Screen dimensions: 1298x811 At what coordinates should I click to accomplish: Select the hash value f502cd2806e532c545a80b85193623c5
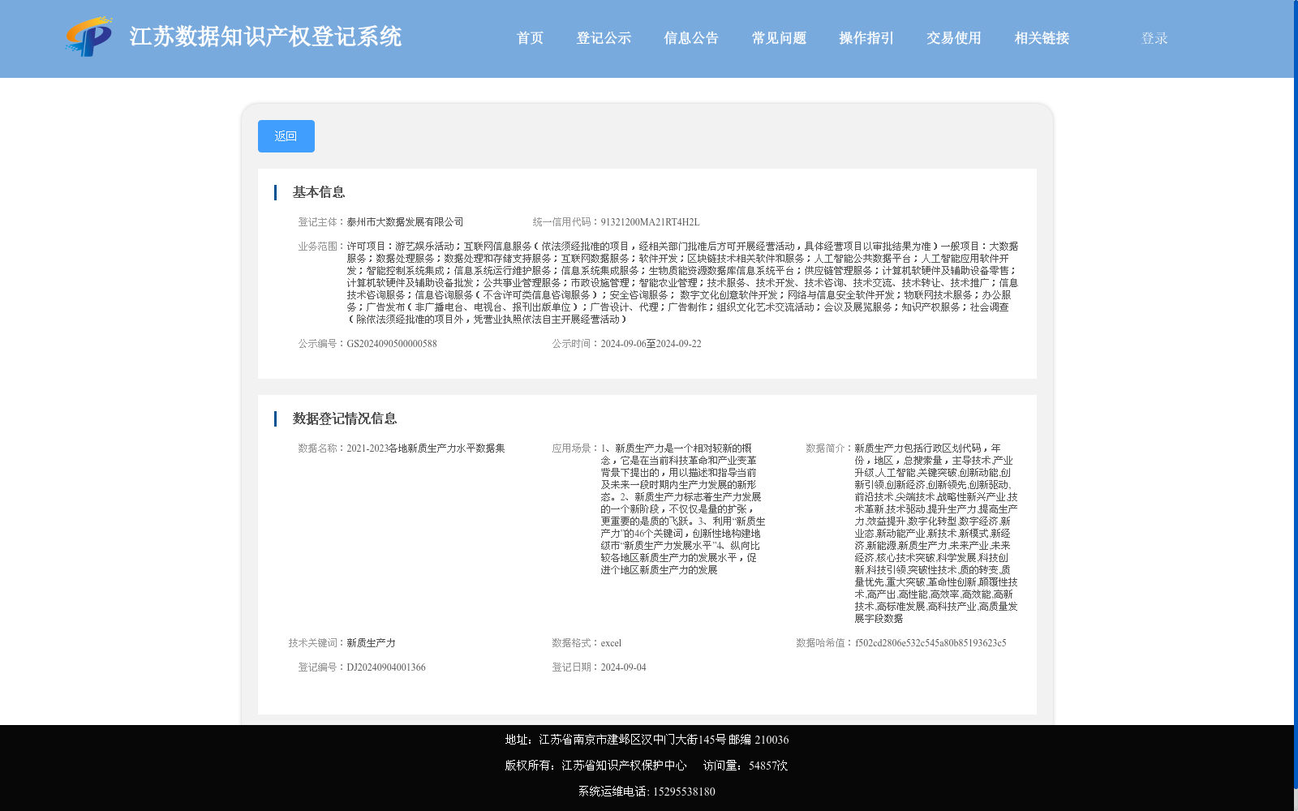click(x=931, y=643)
